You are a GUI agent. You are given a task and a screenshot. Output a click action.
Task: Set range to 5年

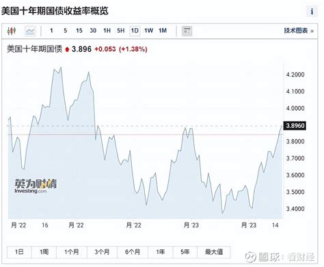(185, 252)
